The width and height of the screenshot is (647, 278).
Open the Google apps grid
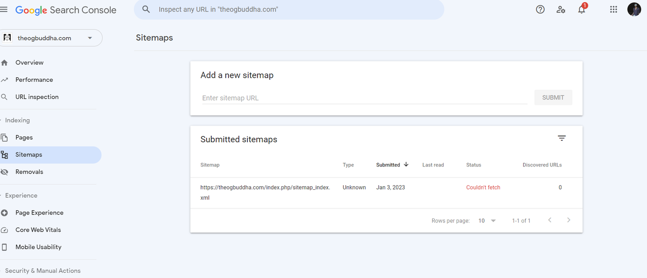pos(614,10)
